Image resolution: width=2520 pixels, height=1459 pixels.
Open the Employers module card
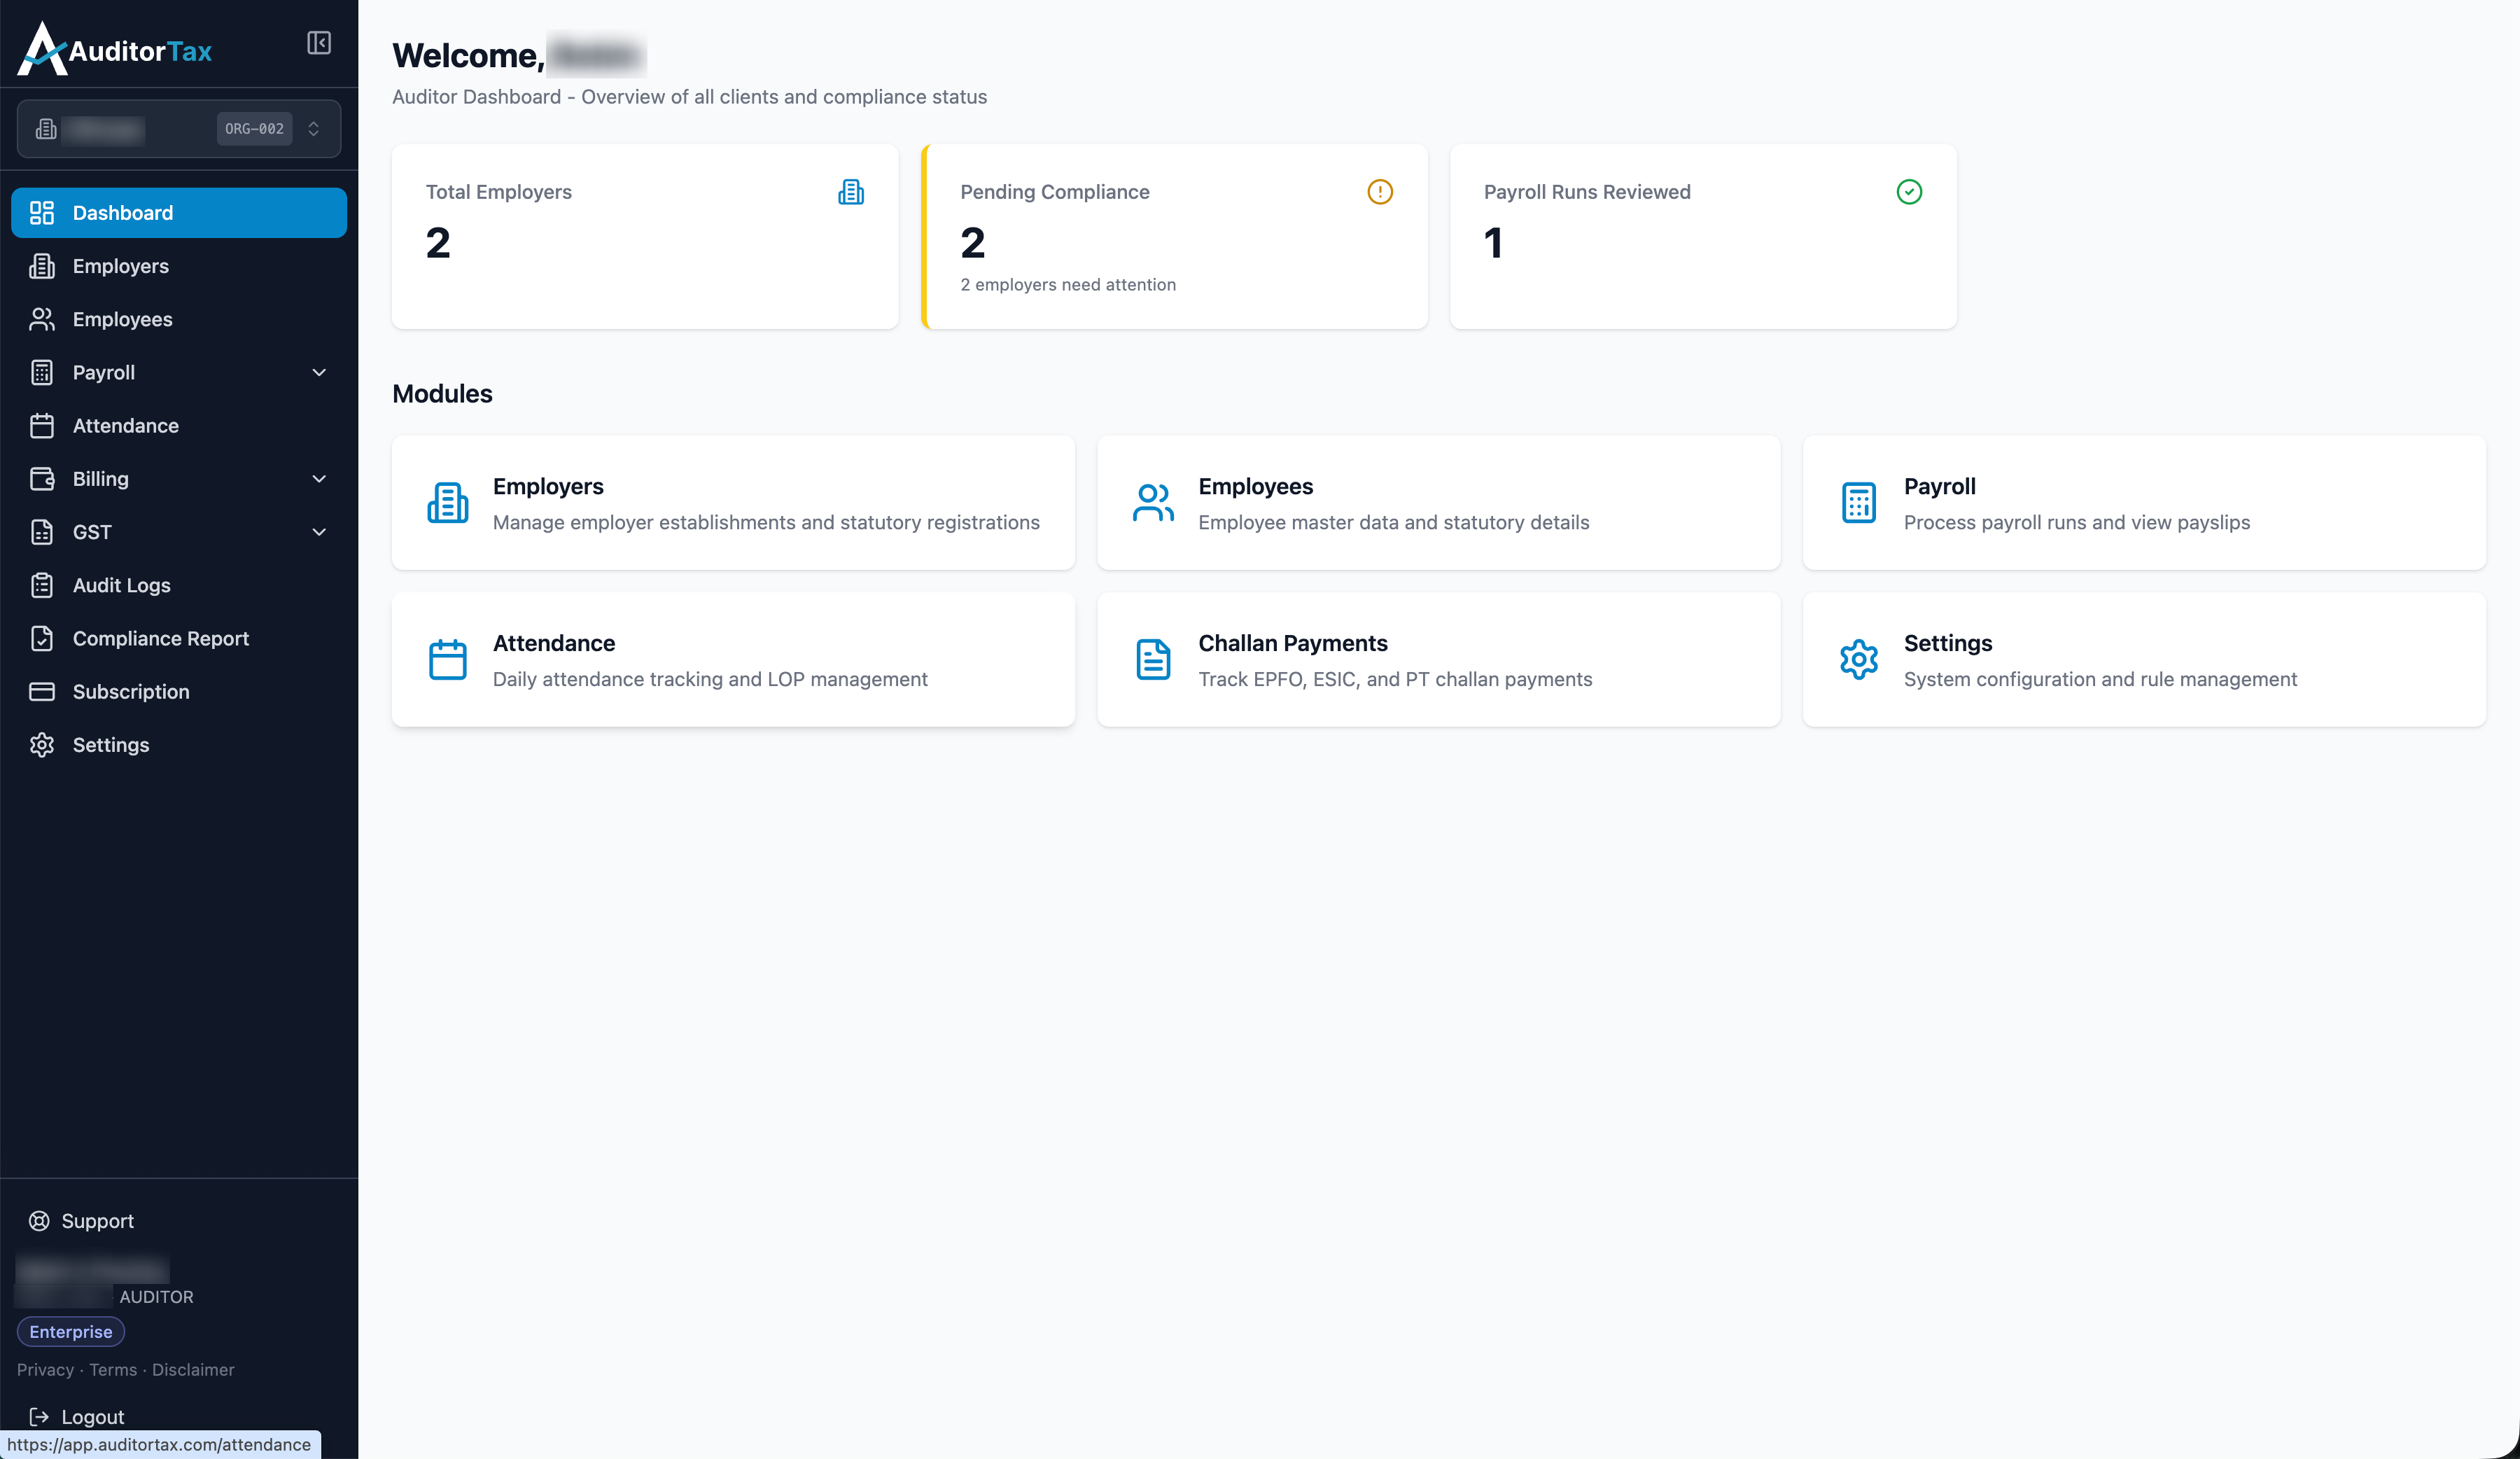tap(733, 502)
